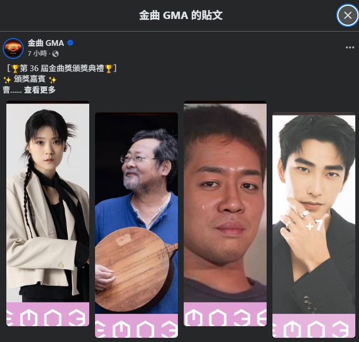This screenshot has height=342, width=359.
Task: Open the three-dots post options menu
Action: 349,47
